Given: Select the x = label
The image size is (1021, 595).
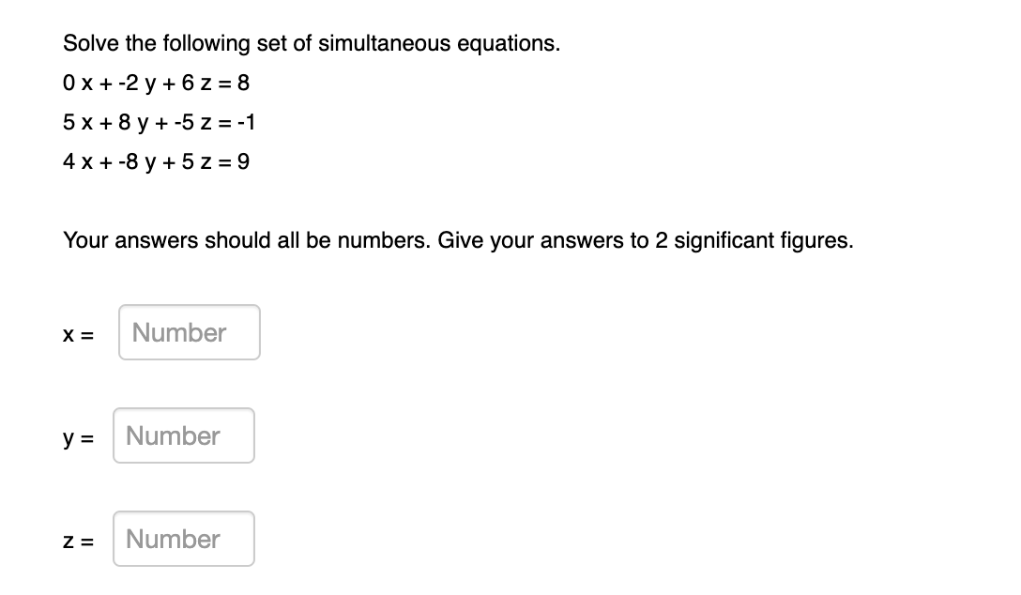Looking at the screenshot, I should click(79, 334).
